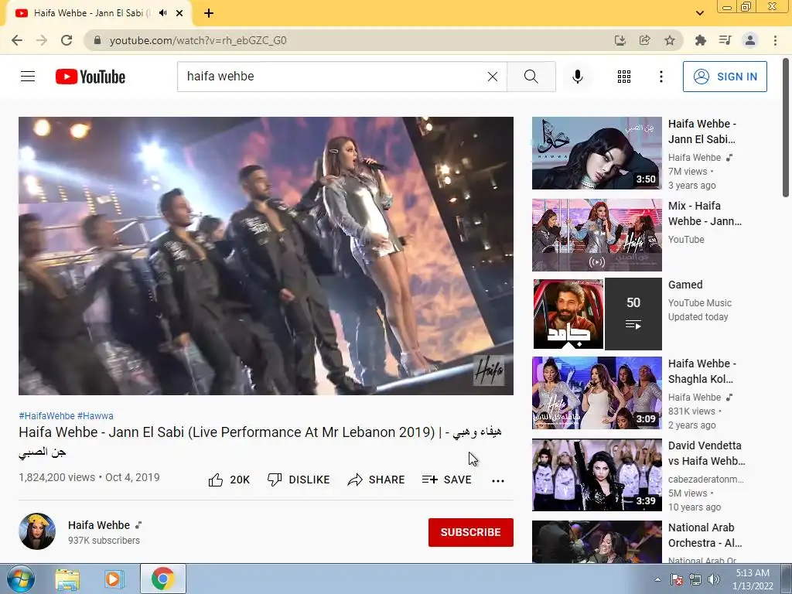792x594 pixels.
Task: Open the YouTube hamburger guide menu
Action: point(28,77)
